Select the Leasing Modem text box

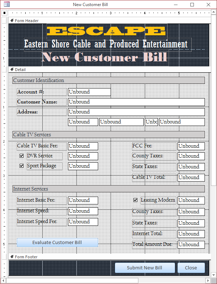(191, 201)
